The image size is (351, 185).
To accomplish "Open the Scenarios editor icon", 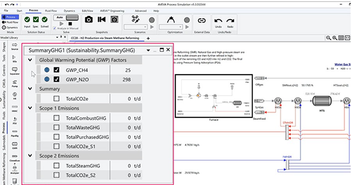I will [135, 19].
